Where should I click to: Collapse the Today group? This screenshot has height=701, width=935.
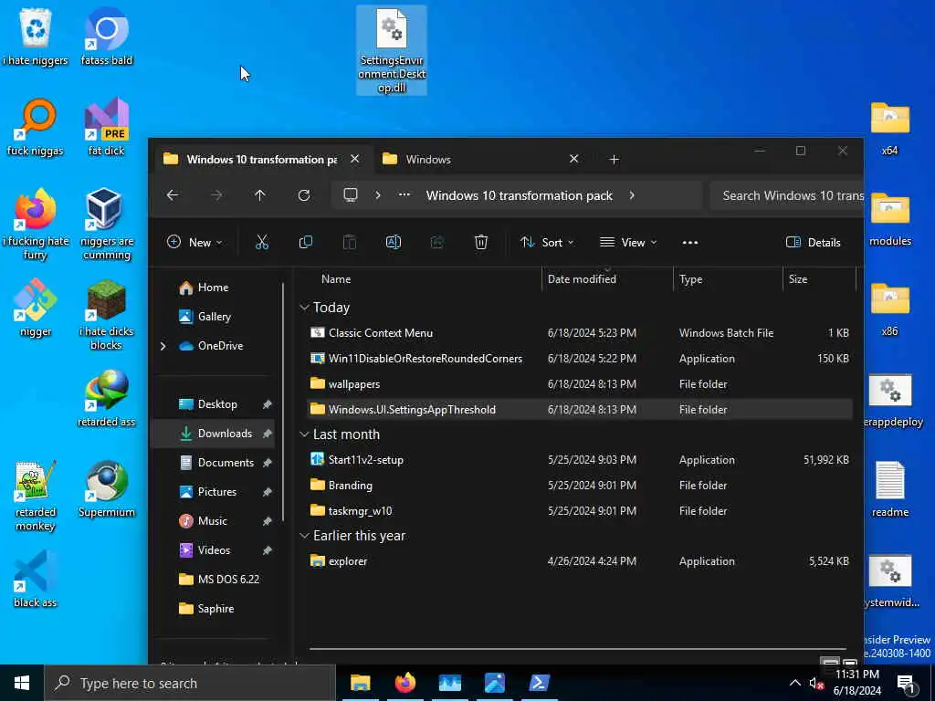(x=304, y=308)
